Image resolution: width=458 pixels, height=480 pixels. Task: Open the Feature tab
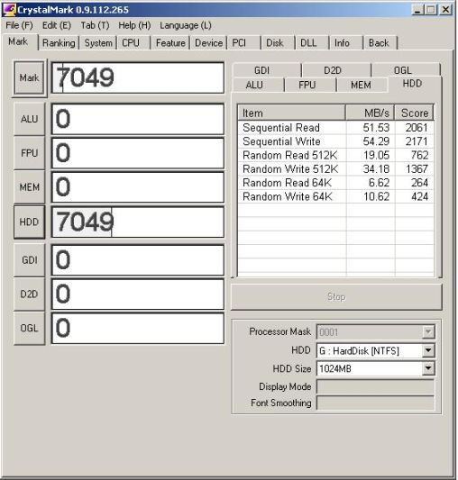pos(170,43)
